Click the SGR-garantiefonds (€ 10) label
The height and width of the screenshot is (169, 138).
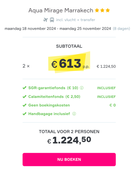53,88
